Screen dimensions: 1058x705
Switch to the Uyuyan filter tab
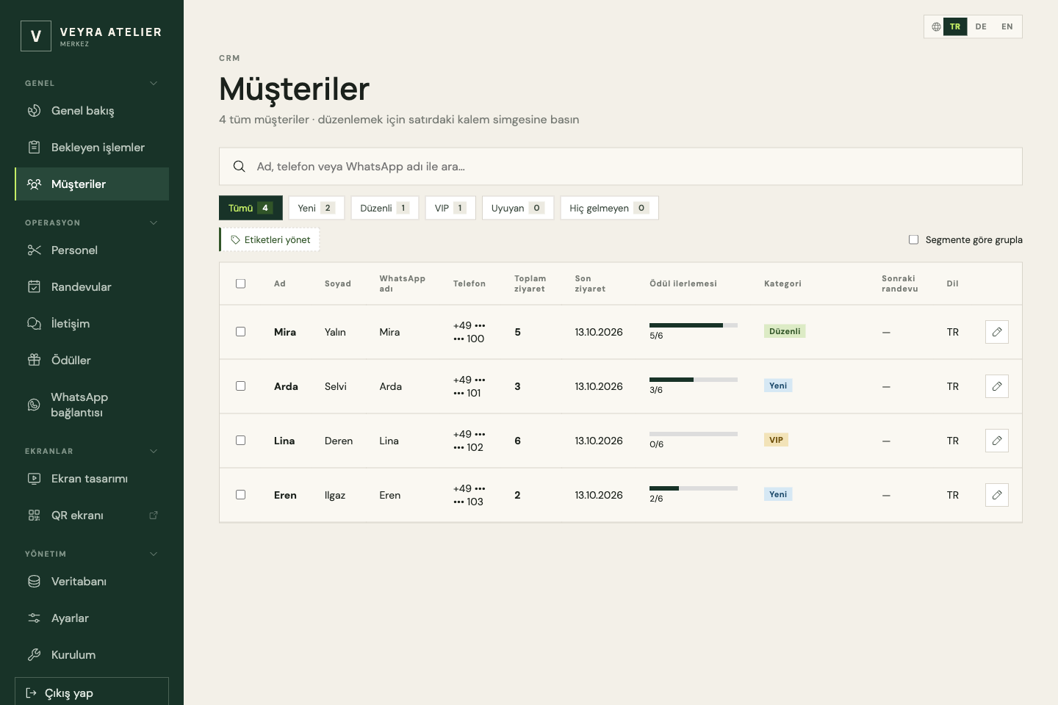click(518, 208)
